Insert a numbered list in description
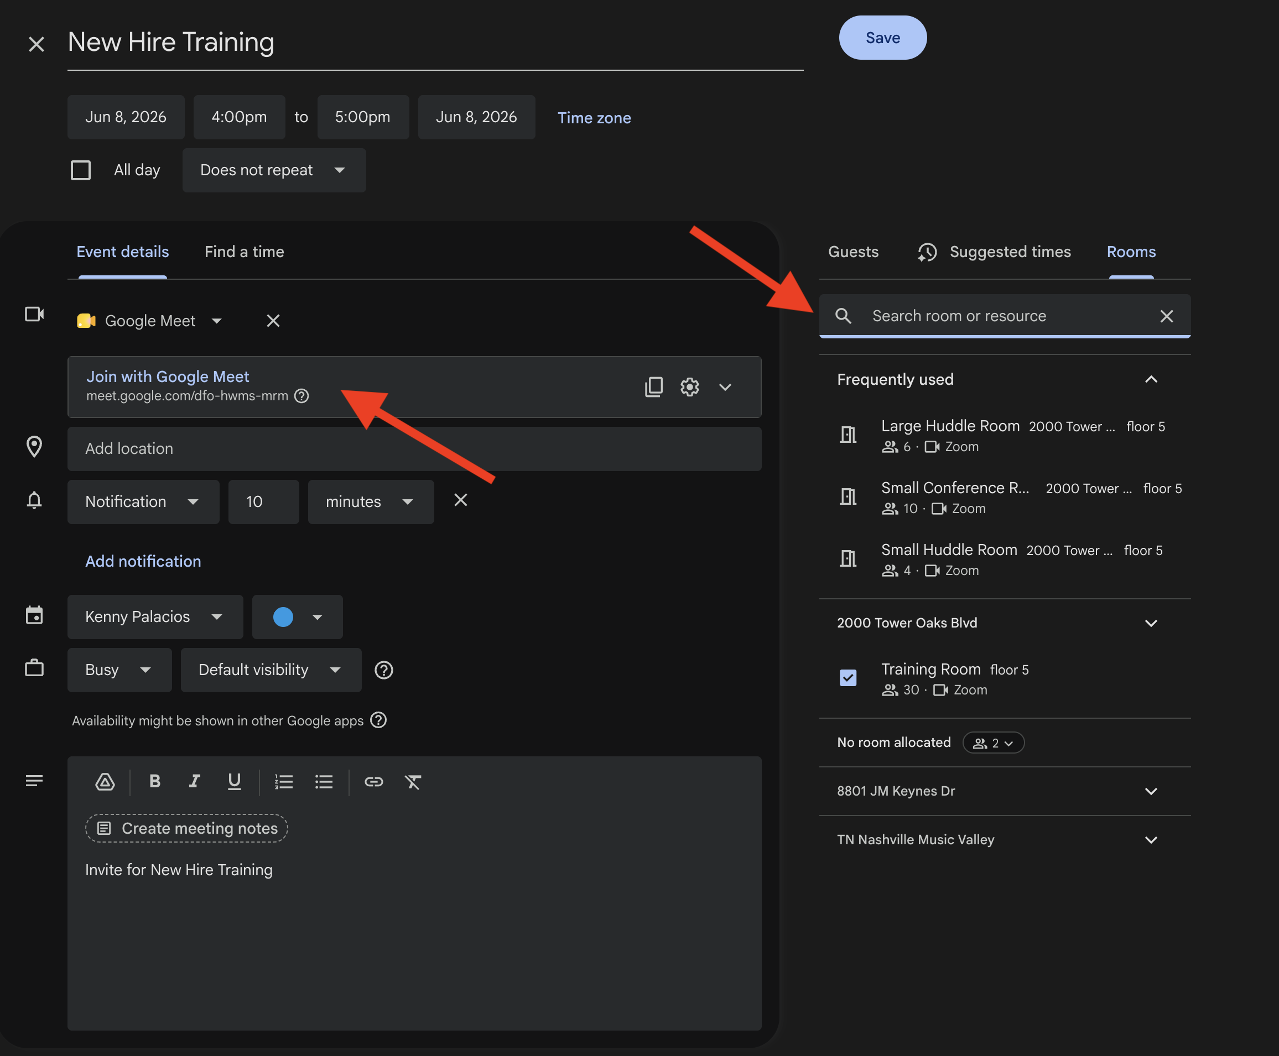 pos(284,782)
